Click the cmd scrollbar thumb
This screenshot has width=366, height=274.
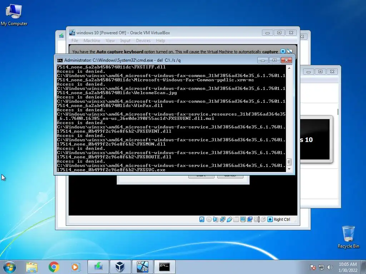click(x=289, y=162)
